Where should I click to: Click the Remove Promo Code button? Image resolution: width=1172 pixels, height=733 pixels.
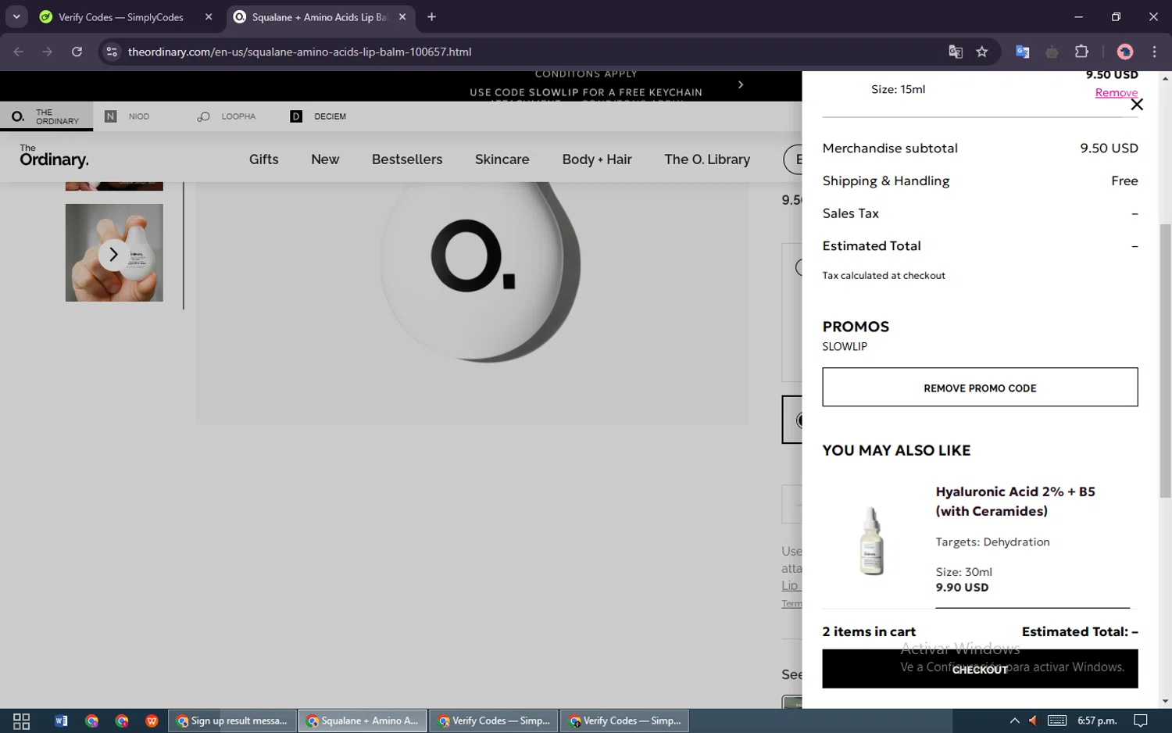979,388
